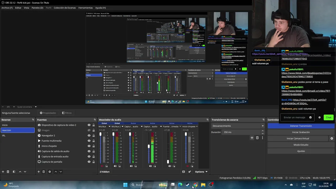Show the hidden Imagen source
The width and height of the screenshot is (336, 189).
pyautogui.click(x=89, y=130)
